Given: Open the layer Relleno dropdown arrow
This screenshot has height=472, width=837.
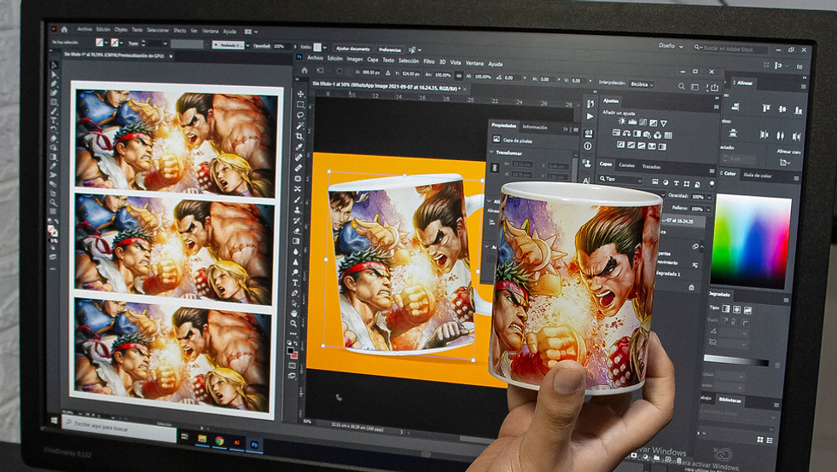Looking at the screenshot, I should (709, 210).
